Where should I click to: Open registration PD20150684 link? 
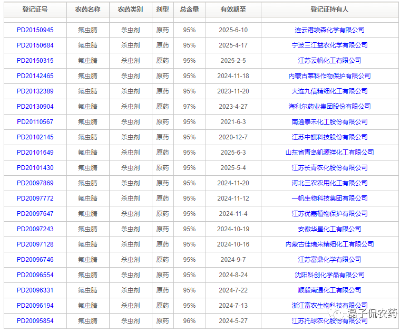(x=35, y=45)
